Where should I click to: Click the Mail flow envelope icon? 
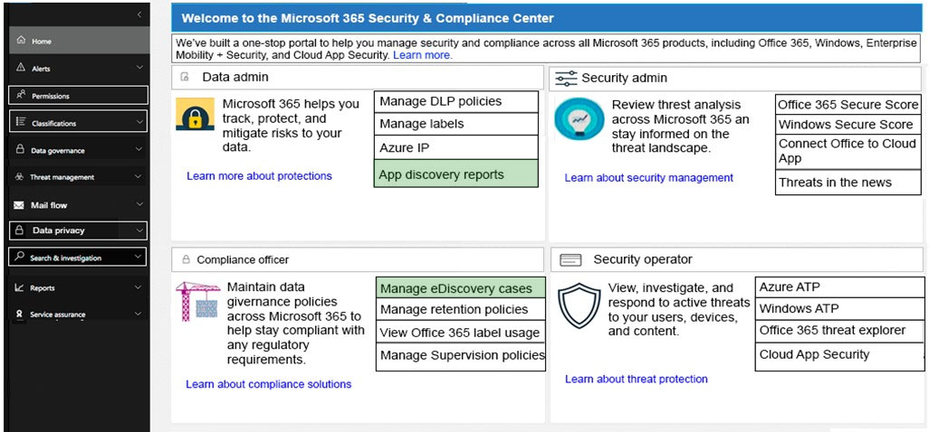(20, 205)
